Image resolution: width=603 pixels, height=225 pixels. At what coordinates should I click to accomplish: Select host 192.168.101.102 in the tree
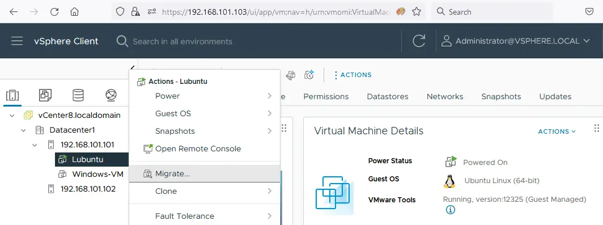pos(88,189)
